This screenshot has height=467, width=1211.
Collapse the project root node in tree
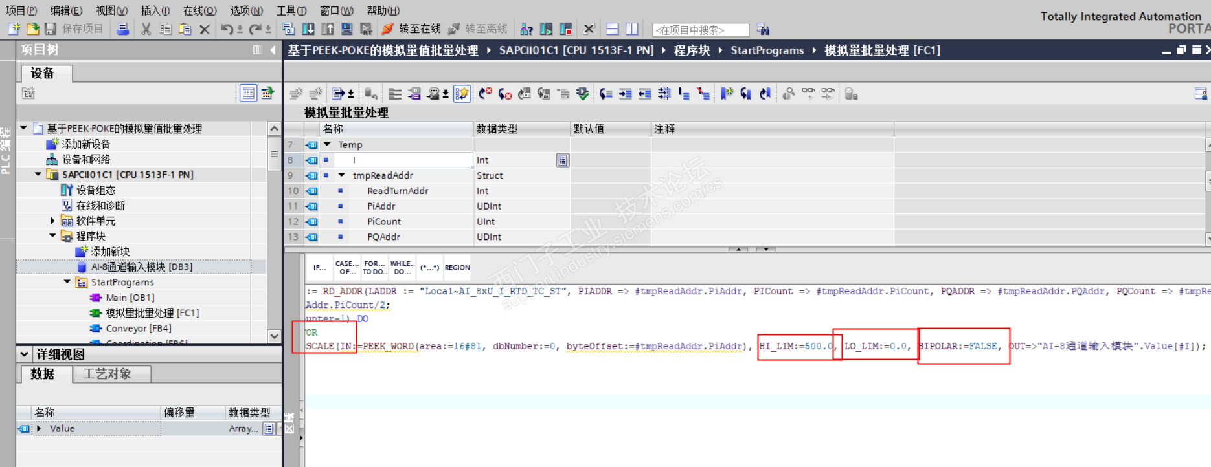pyautogui.click(x=24, y=128)
